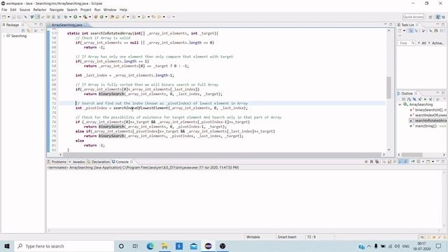
Task: Click the Outline horizontal scrollbar thumb
Action: (x=412, y=155)
